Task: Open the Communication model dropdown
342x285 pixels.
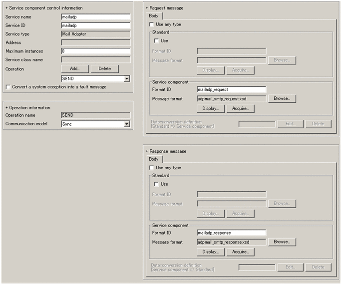Action: tap(127, 124)
